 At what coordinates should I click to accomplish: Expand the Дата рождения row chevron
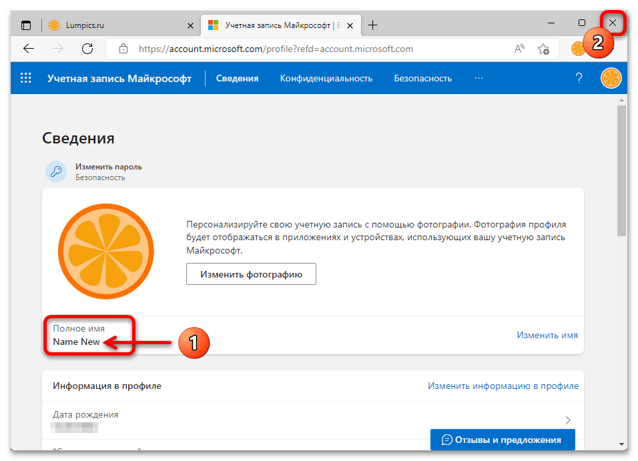click(x=568, y=420)
